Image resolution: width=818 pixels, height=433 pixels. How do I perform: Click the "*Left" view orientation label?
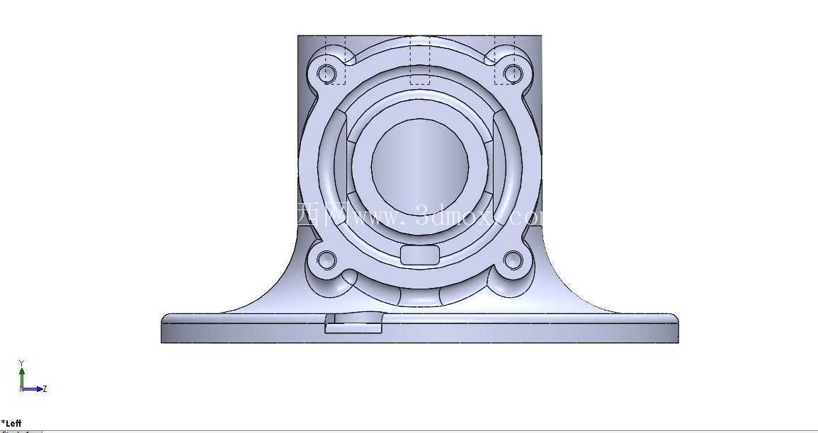point(11,423)
